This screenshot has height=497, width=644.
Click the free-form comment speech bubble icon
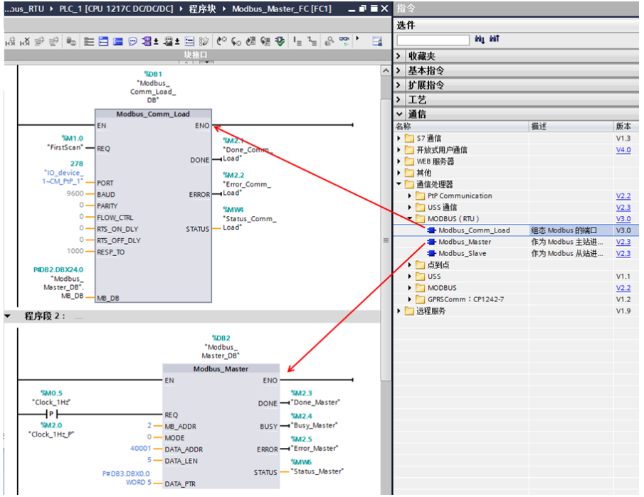click(132, 41)
